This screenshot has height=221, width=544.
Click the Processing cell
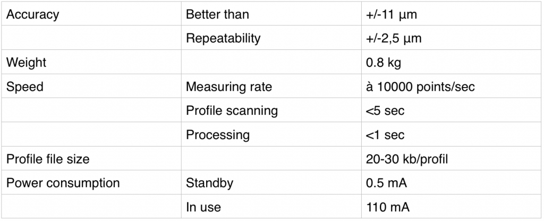coord(217,135)
